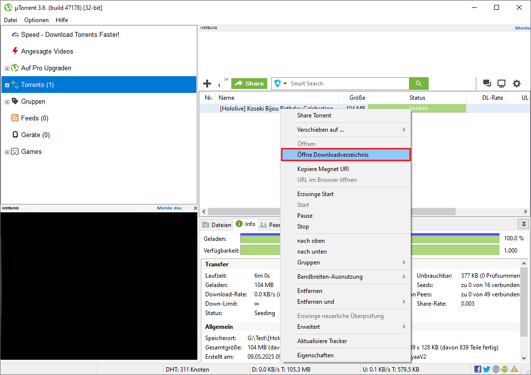The height and width of the screenshot is (375, 531).
Task: Click info pane scroll down arrow
Action: coord(524,358)
